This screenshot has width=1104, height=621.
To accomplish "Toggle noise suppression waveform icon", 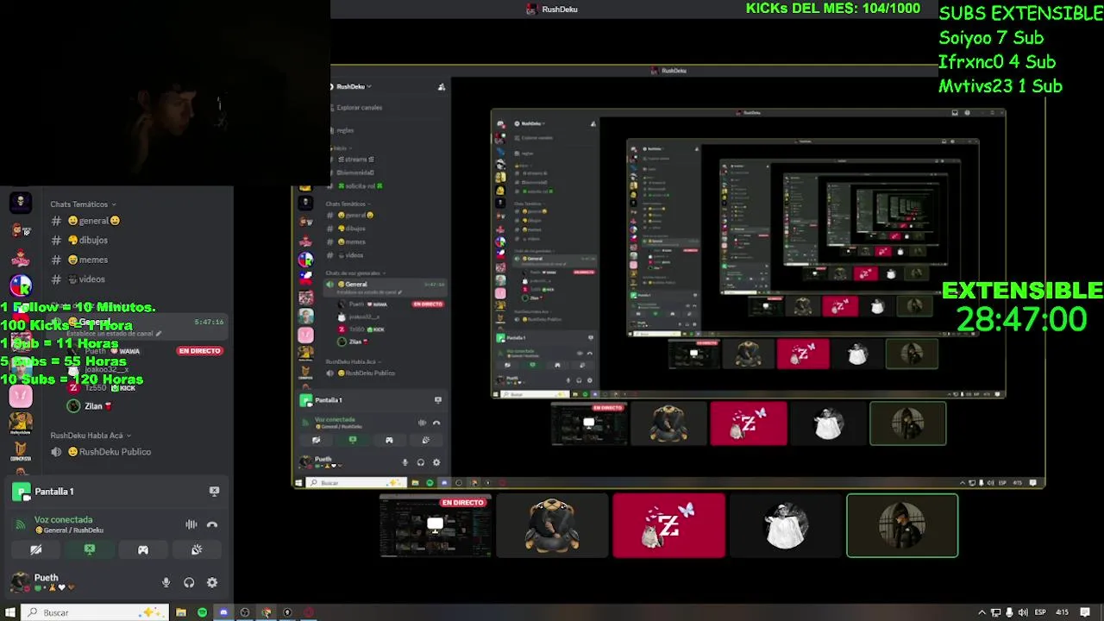I will pyautogui.click(x=191, y=524).
